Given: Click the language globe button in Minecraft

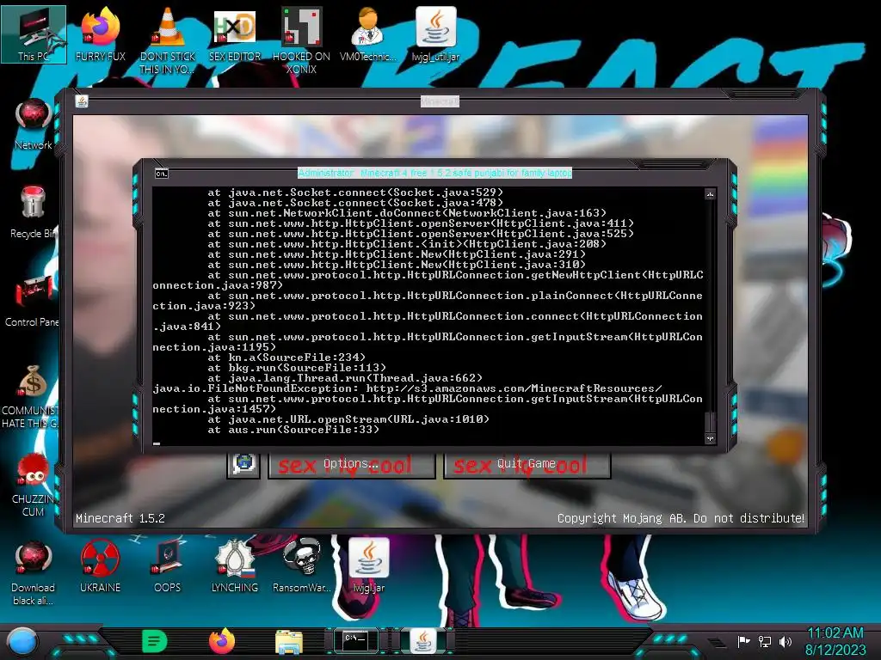Looking at the screenshot, I should tap(243, 465).
